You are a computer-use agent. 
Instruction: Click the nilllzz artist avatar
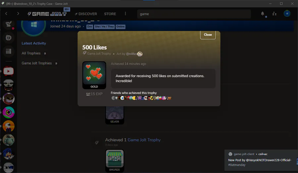[140, 54]
